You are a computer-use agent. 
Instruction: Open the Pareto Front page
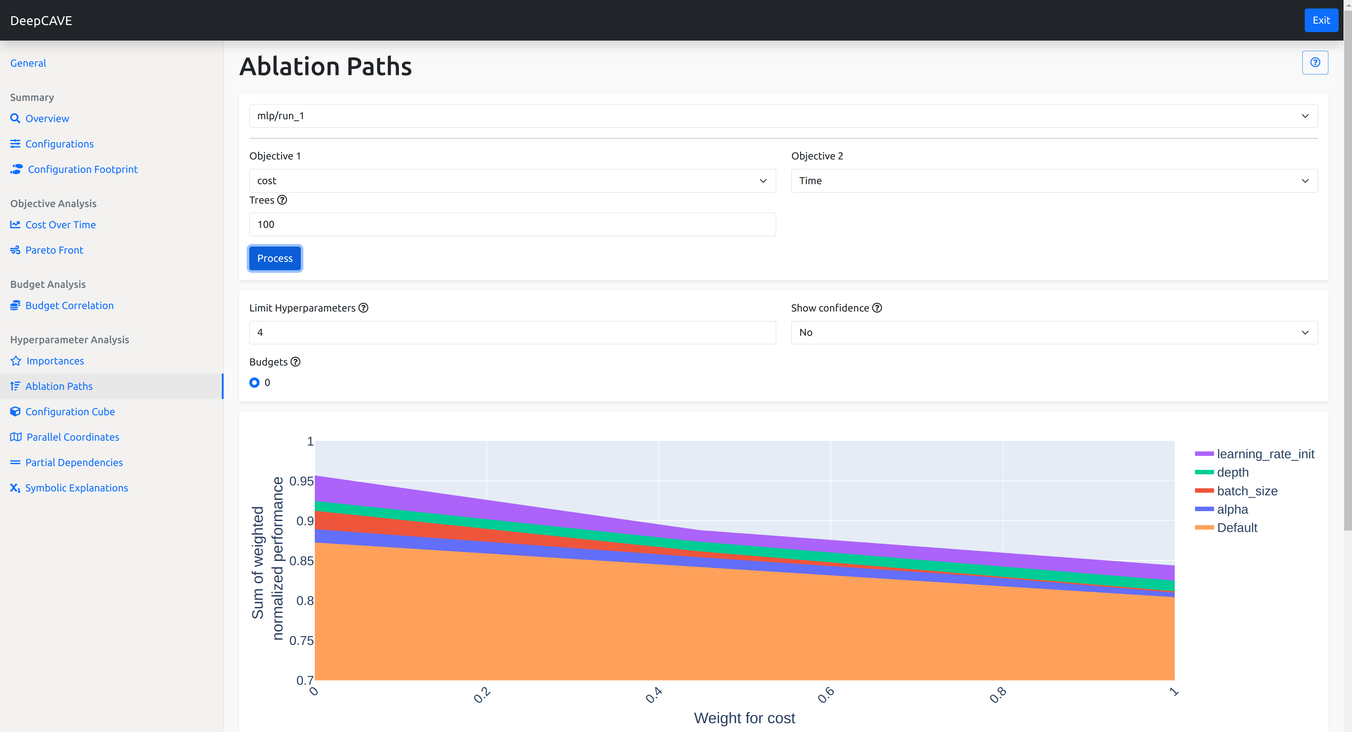pos(54,250)
